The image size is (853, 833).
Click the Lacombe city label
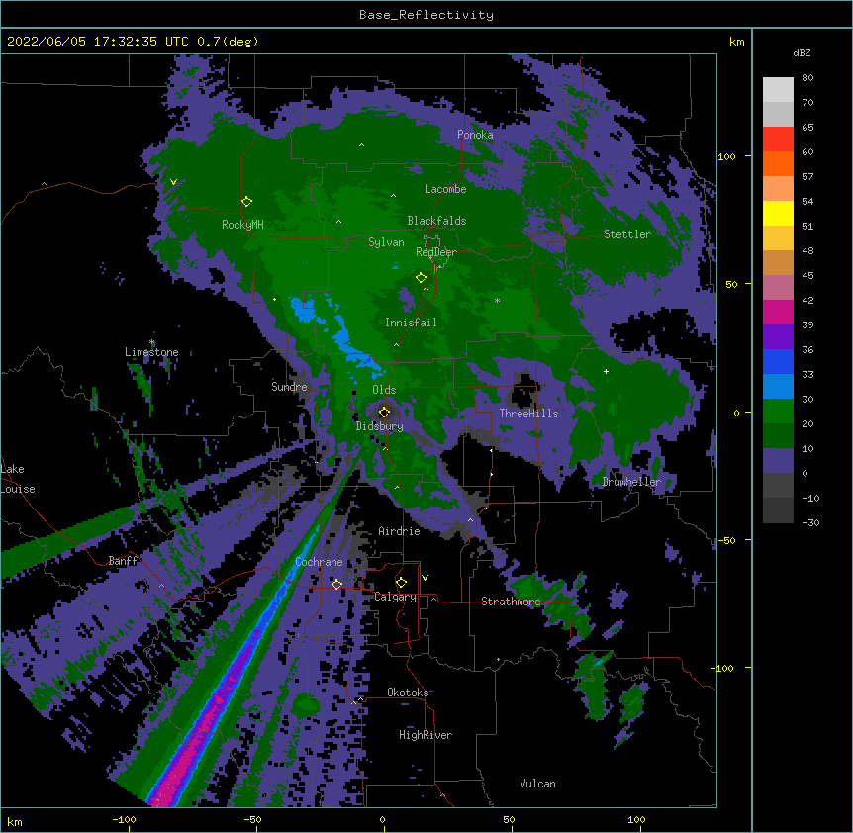click(445, 189)
